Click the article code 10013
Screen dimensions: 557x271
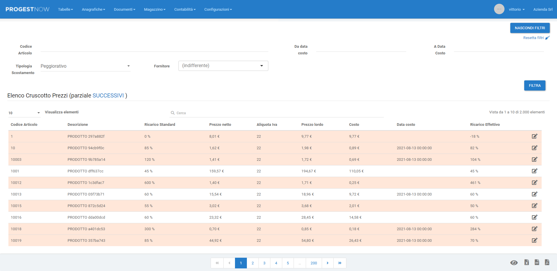point(16,194)
